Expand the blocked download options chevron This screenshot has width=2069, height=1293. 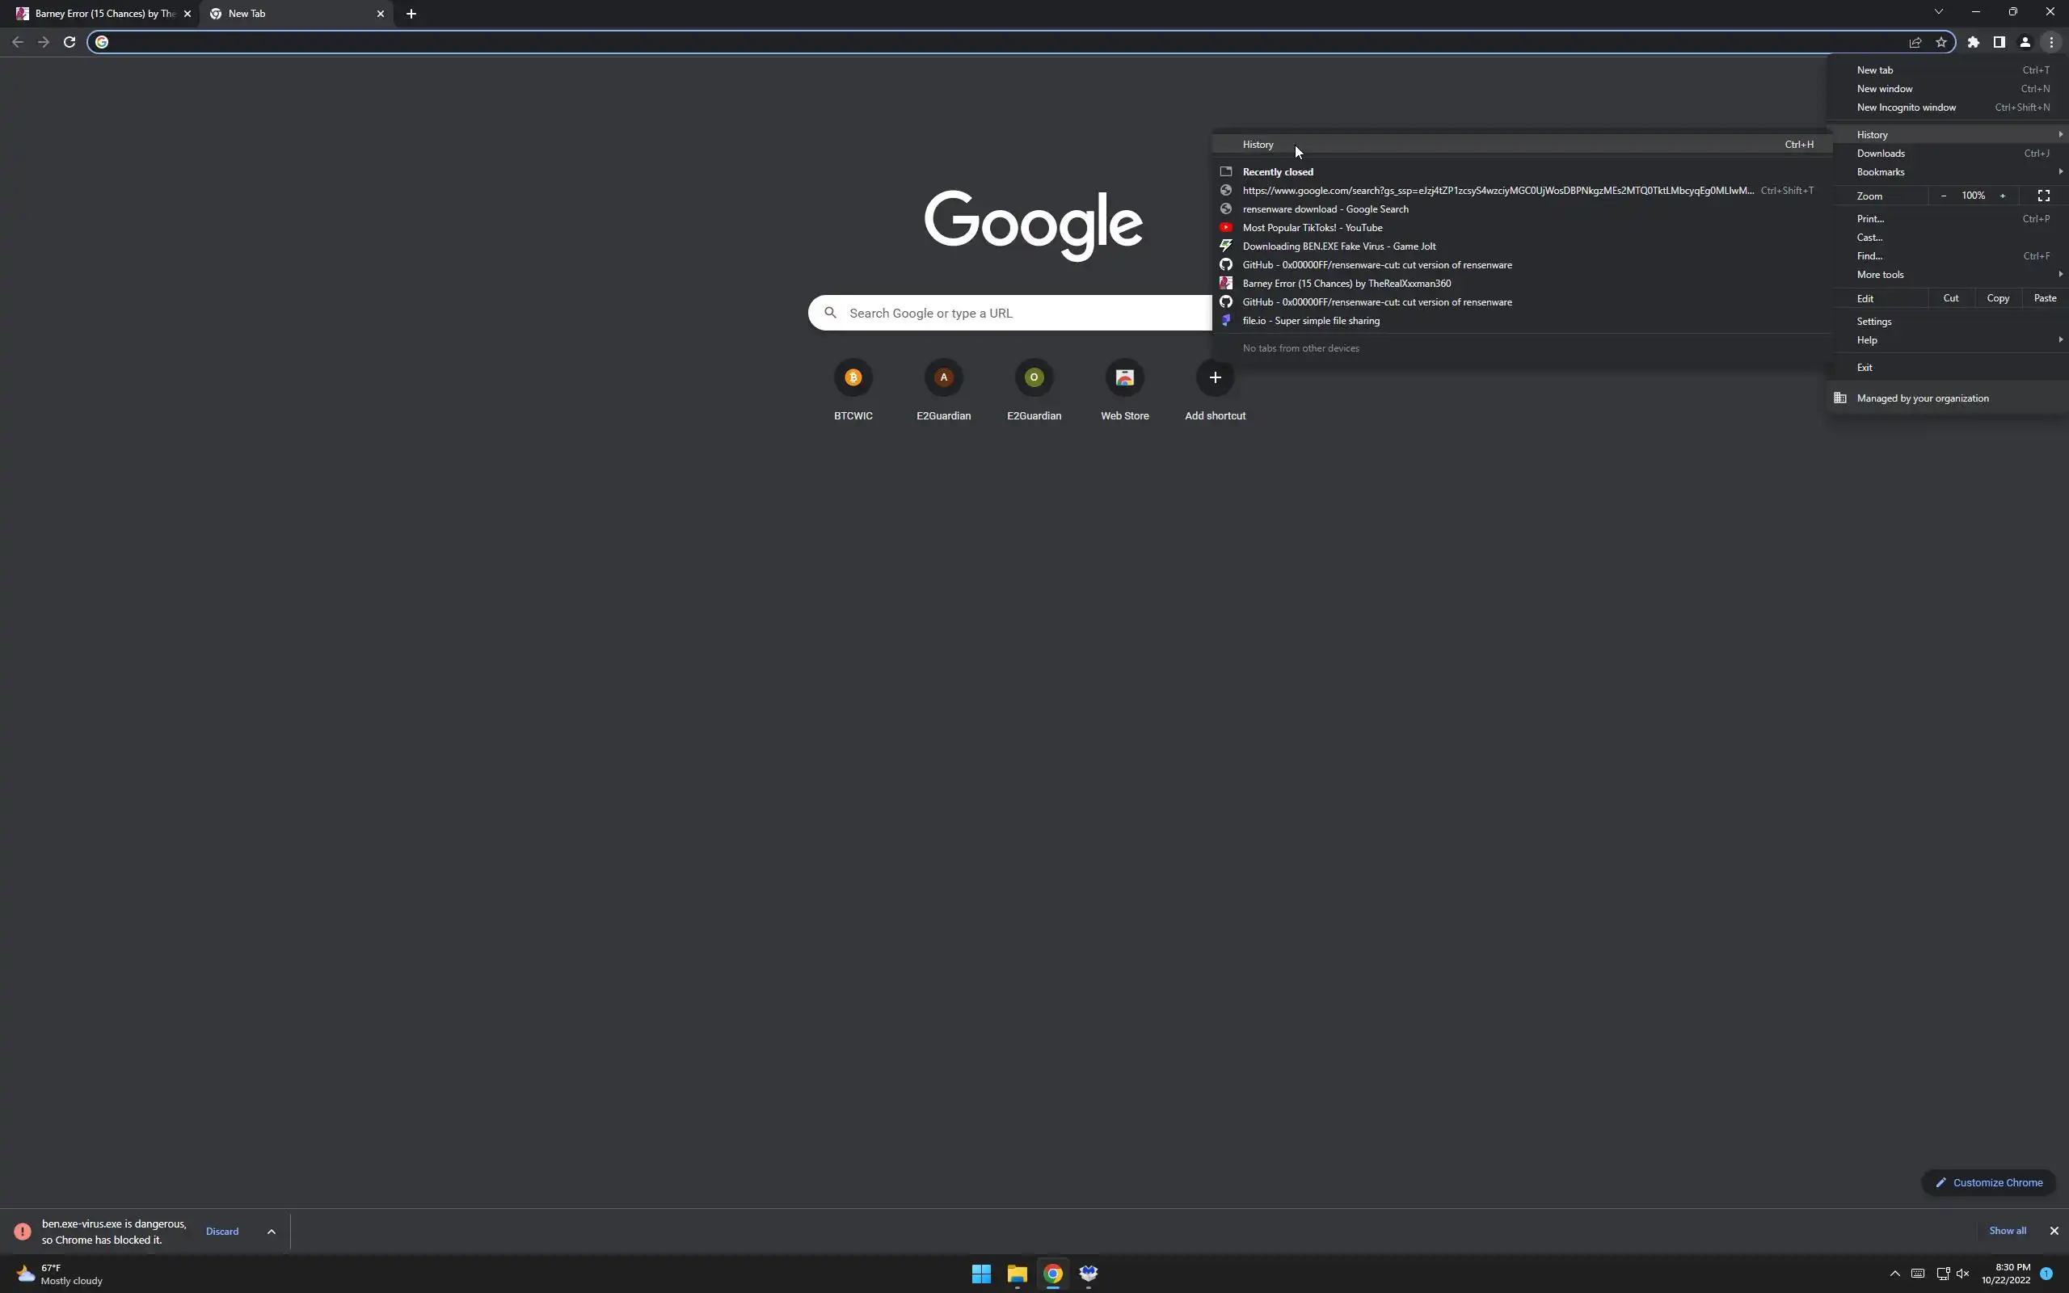[271, 1232]
